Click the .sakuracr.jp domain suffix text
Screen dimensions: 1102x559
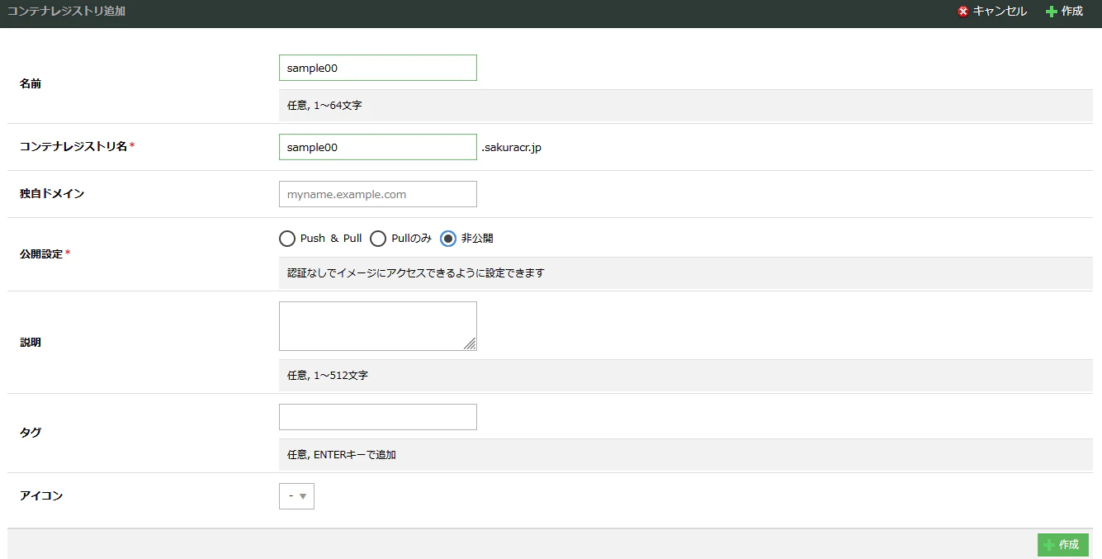point(512,148)
